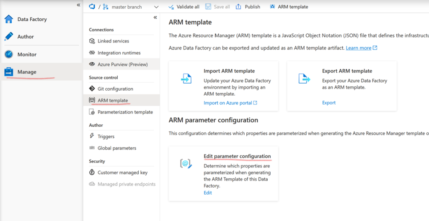The image size is (429, 221).
Task: Click the Git configuration diamond icon
Action: coord(92,89)
